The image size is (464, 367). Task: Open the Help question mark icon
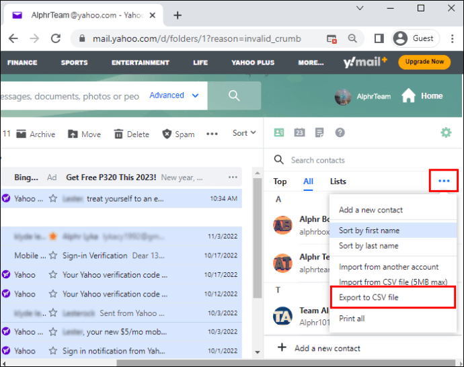click(x=340, y=132)
